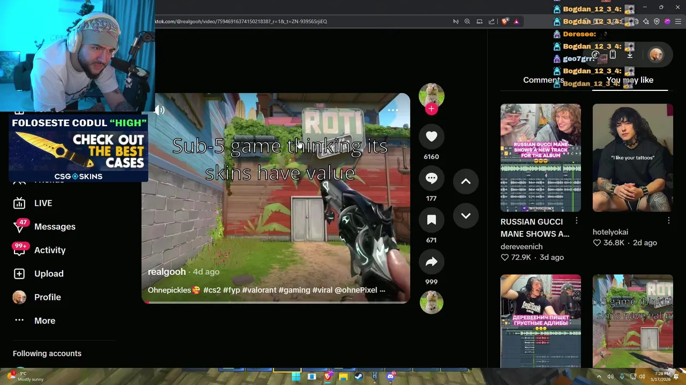This screenshot has height=385, width=686.
Task: Click the LIVE sidebar icon
Action: [19, 203]
